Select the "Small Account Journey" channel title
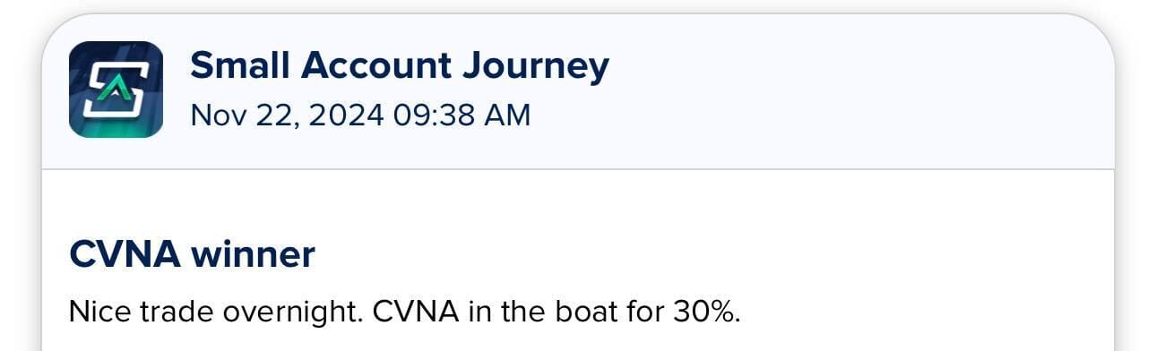 [400, 66]
